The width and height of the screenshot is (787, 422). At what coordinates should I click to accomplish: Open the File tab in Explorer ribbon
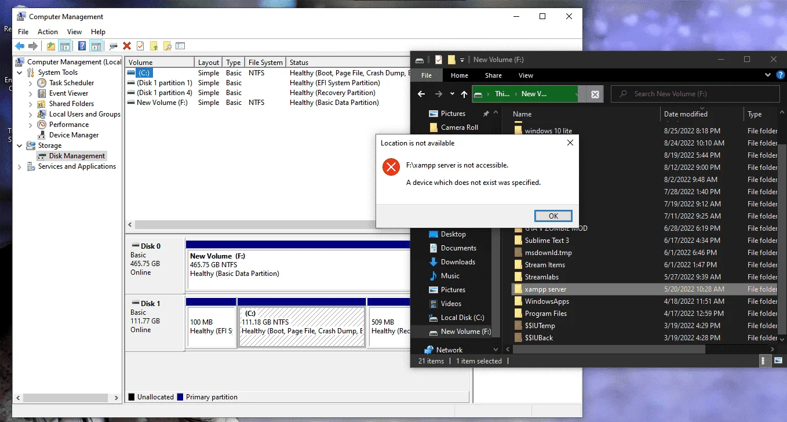tap(427, 75)
